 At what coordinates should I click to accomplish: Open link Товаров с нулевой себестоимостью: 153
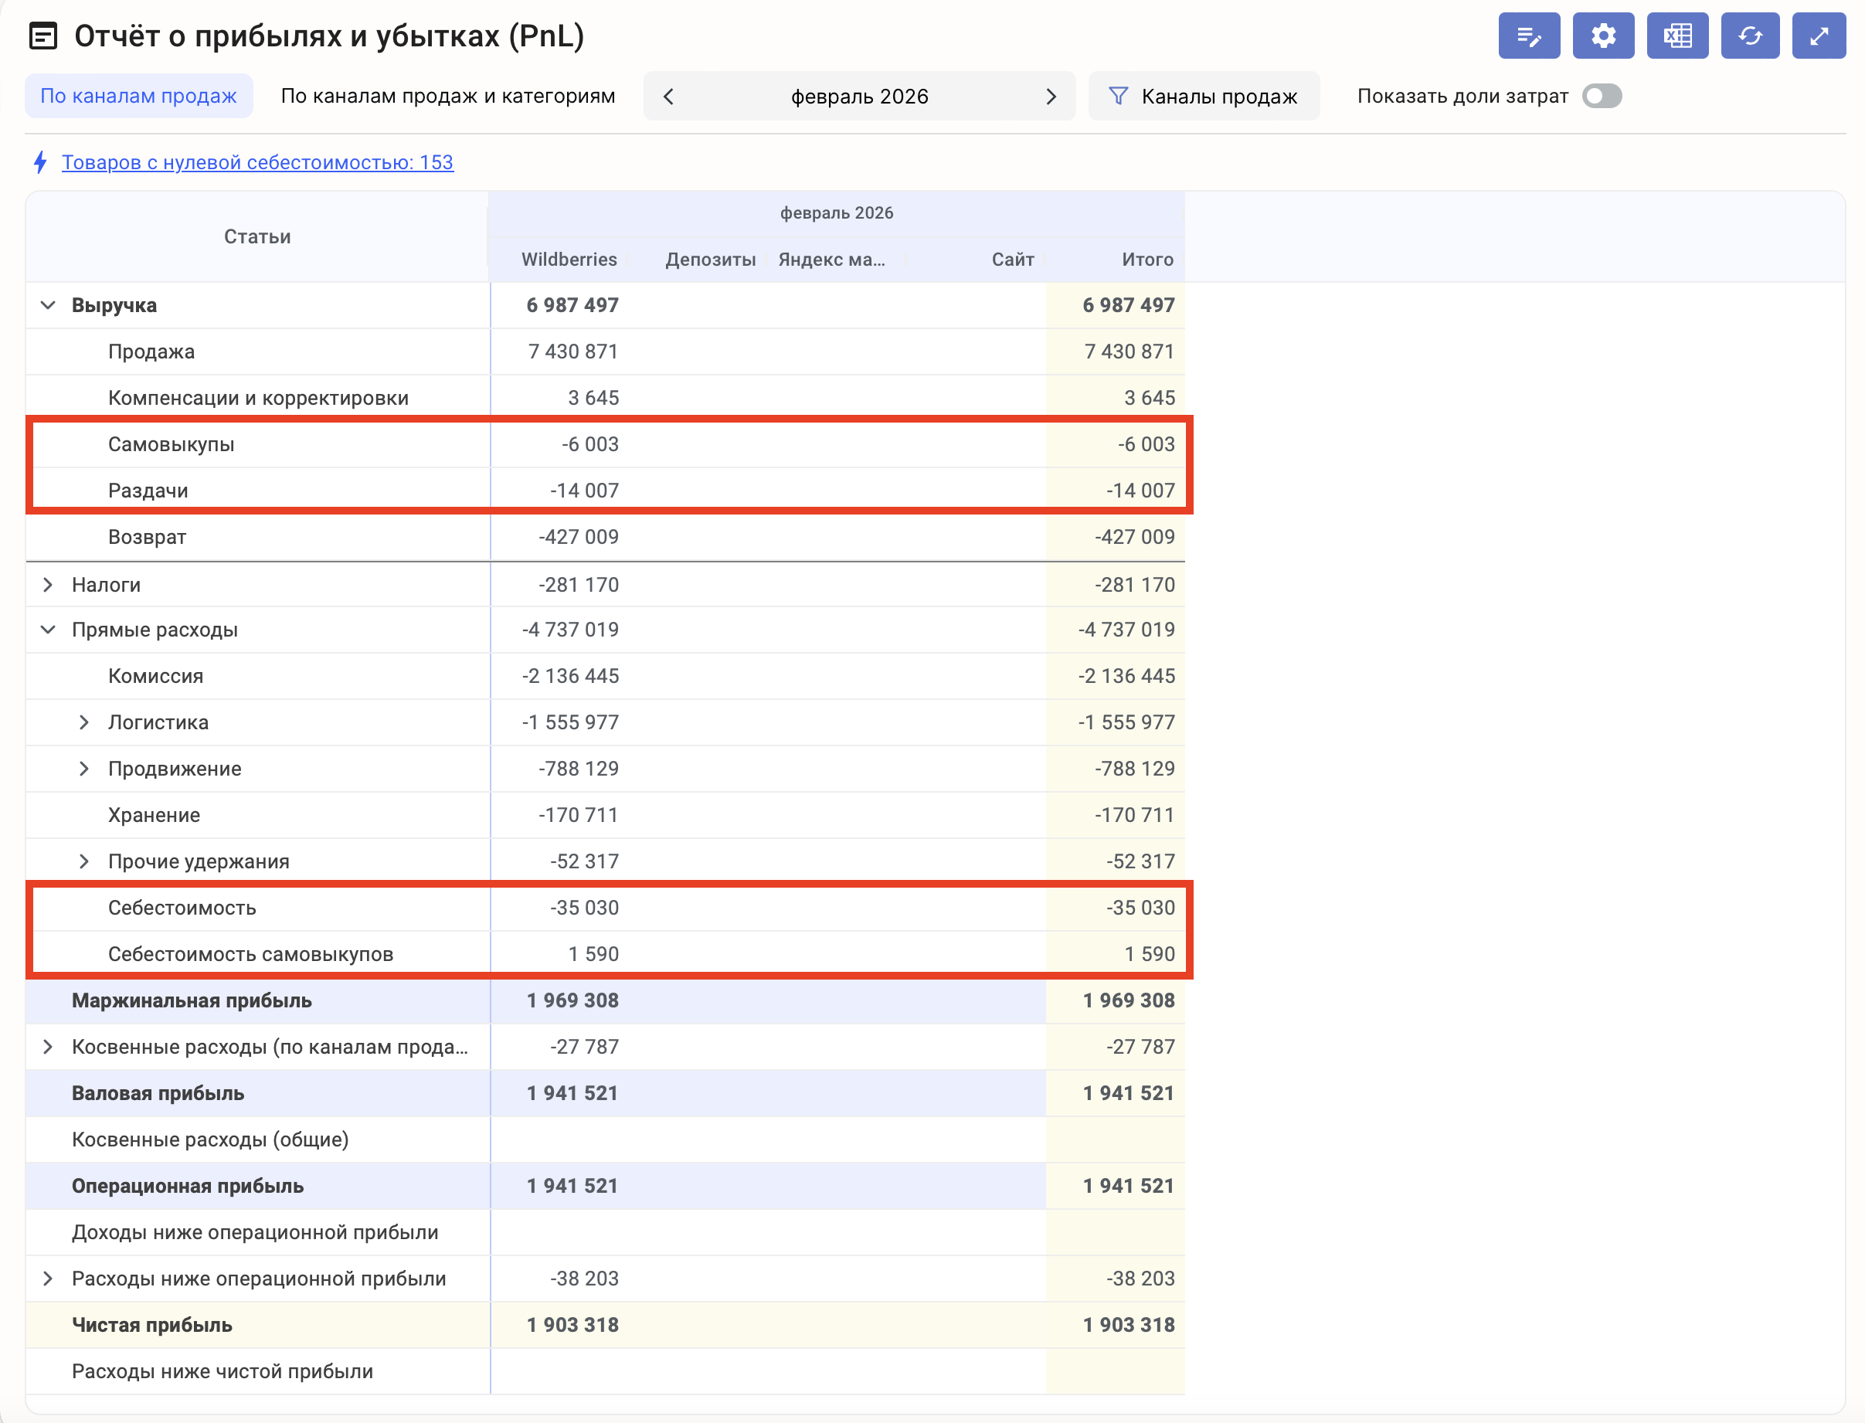[x=257, y=163]
